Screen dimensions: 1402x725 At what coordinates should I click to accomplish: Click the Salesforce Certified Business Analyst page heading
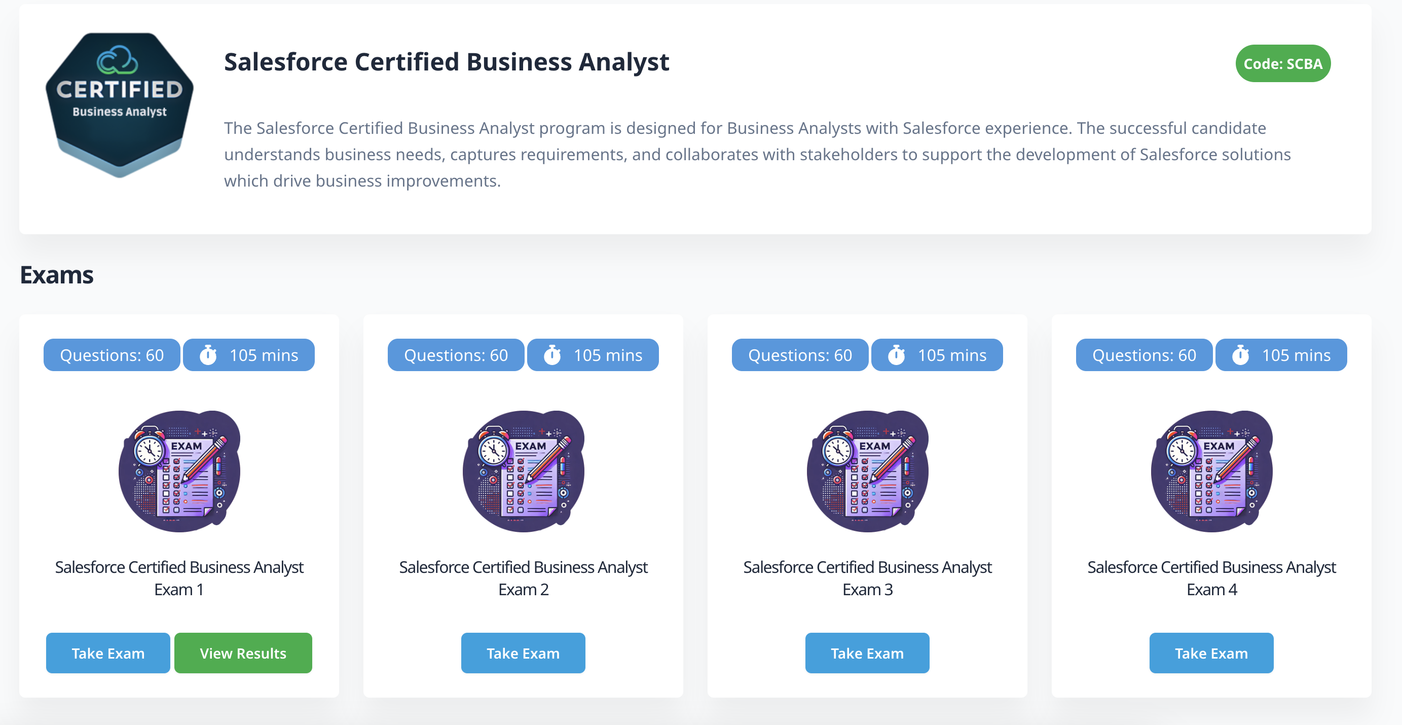point(446,62)
